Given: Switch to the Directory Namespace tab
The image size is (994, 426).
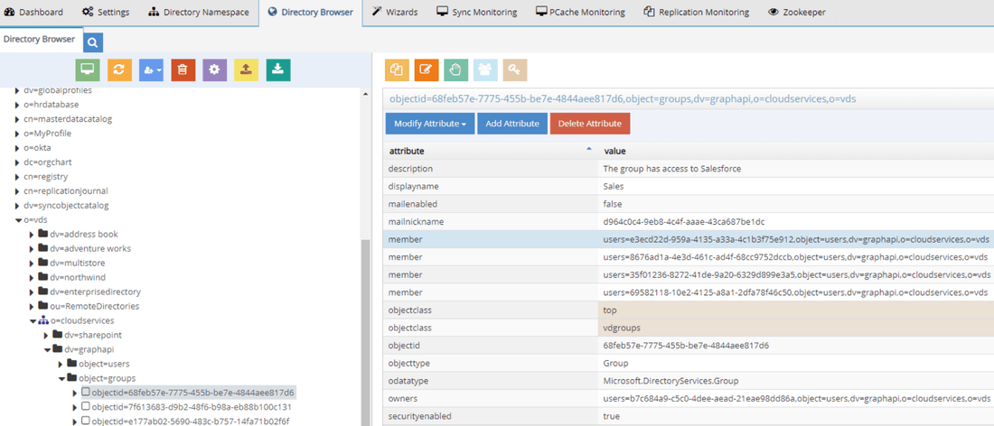Looking at the screenshot, I should click(199, 12).
